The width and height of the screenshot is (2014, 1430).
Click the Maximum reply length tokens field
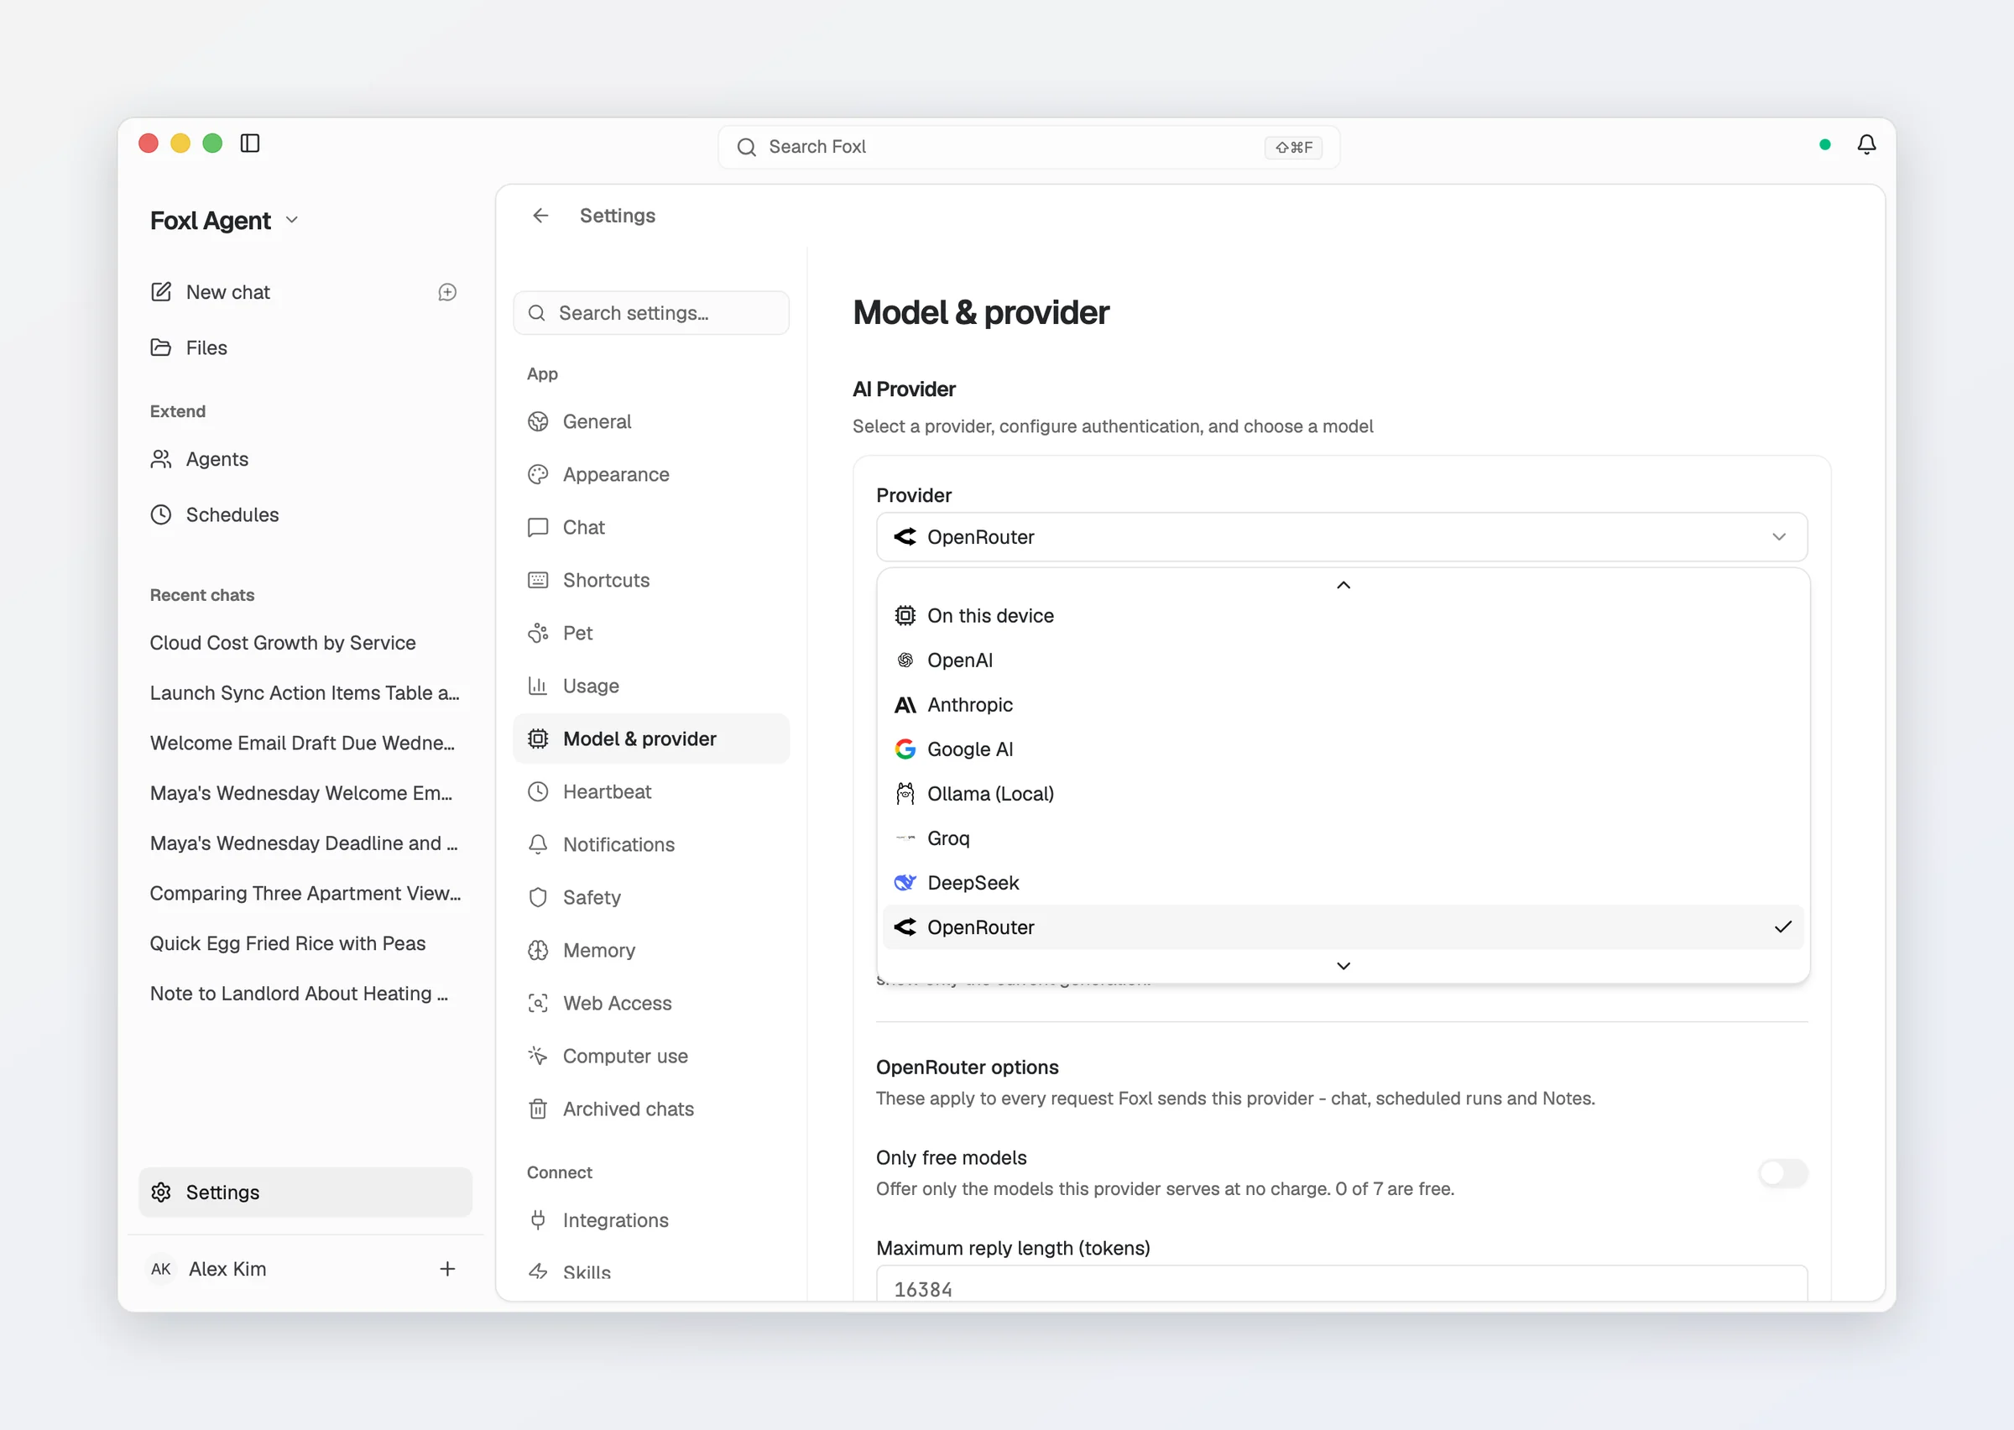[x=1342, y=1284]
